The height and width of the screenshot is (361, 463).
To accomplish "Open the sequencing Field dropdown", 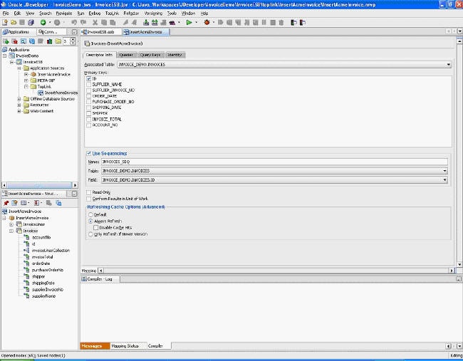I will pyautogui.click(x=444, y=180).
